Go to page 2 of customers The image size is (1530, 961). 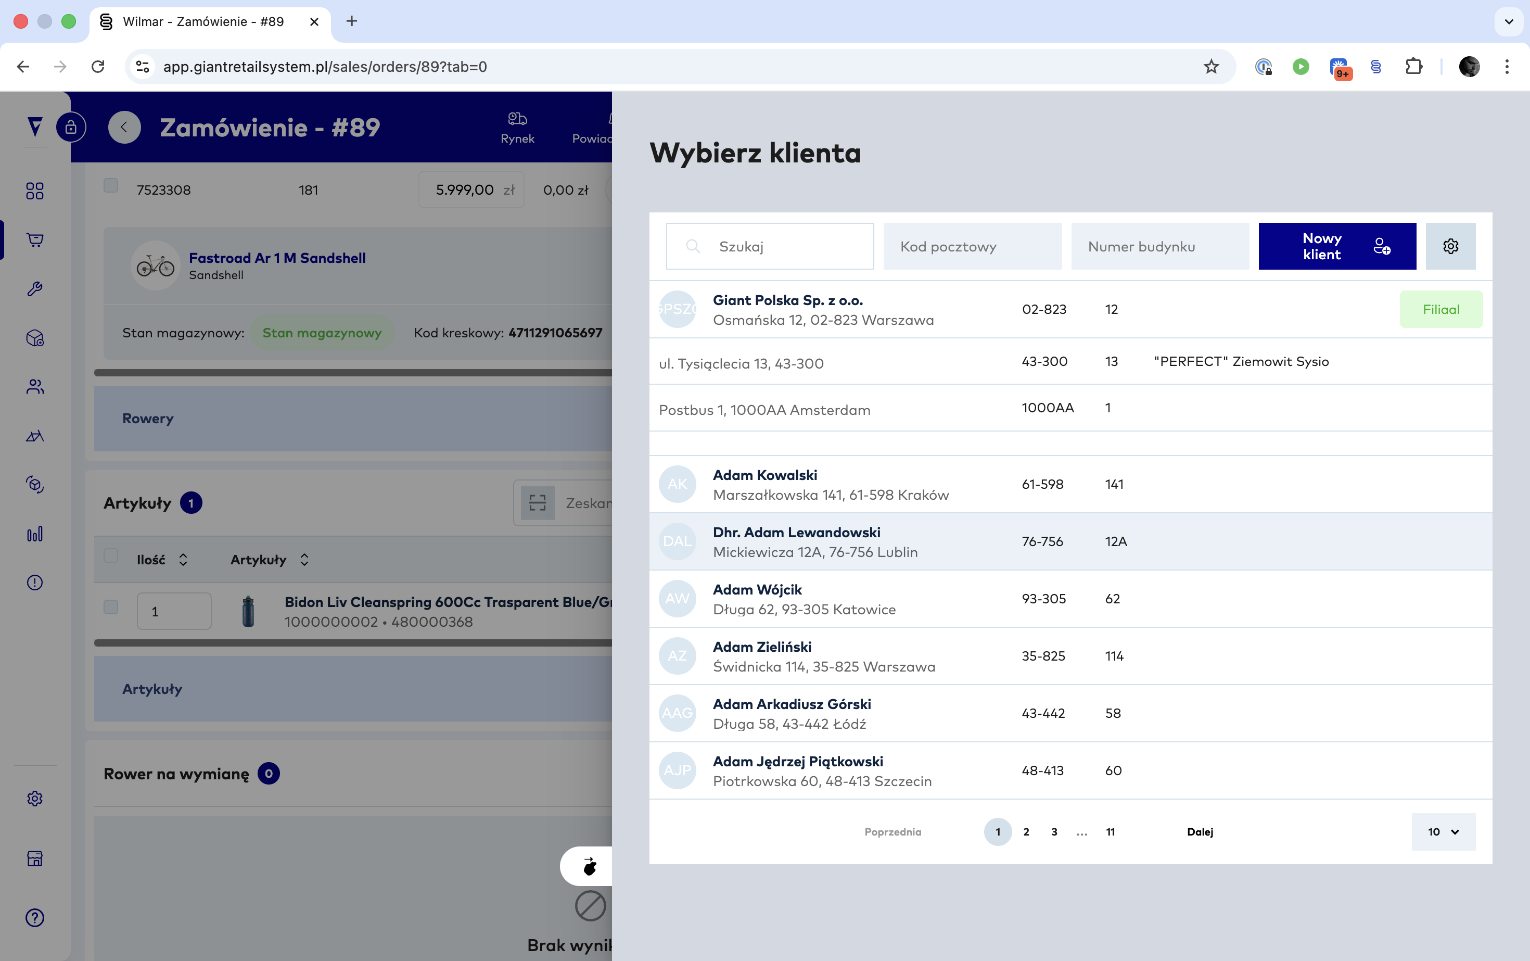click(x=1026, y=831)
